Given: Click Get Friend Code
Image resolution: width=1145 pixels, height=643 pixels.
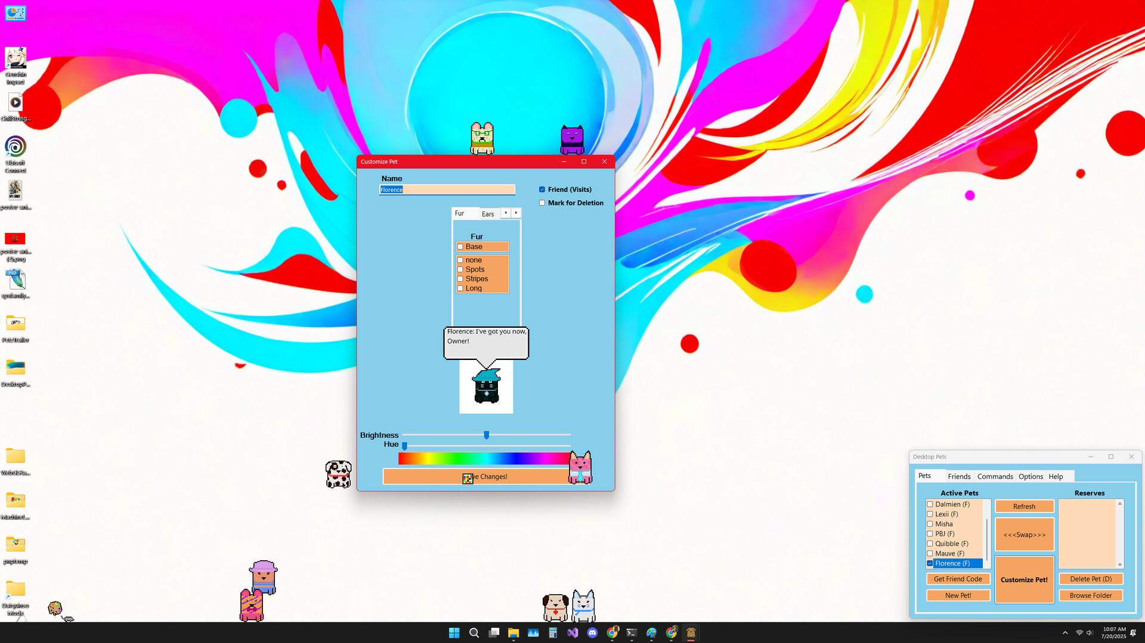Looking at the screenshot, I should point(958,579).
